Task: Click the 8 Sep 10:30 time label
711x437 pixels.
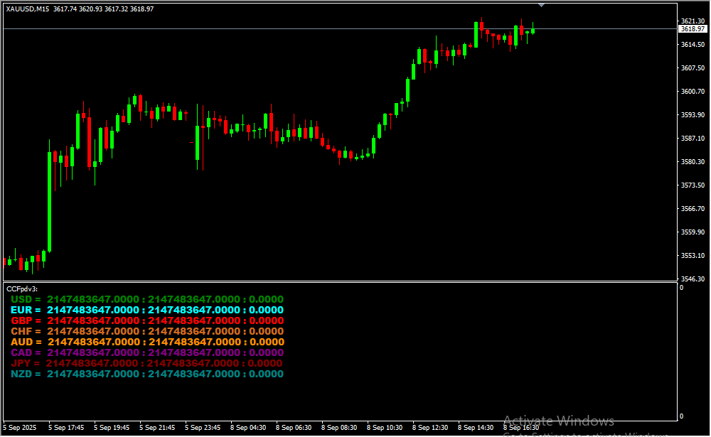Action: (385, 428)
